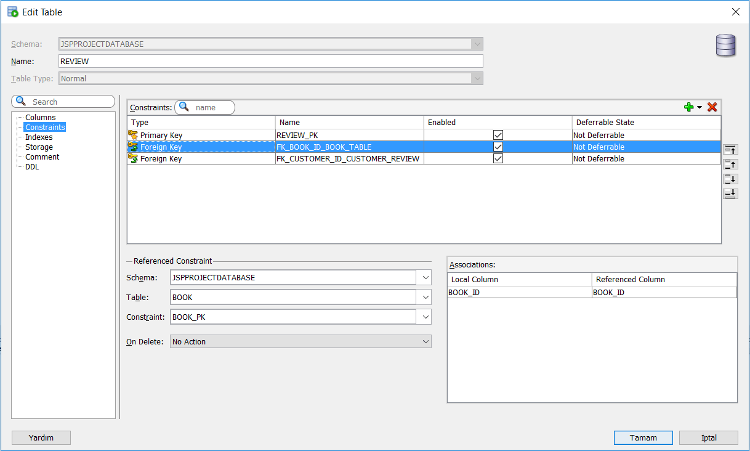Move constraint down one position
This screenshot has width=750, height=451.
[730, 179]
